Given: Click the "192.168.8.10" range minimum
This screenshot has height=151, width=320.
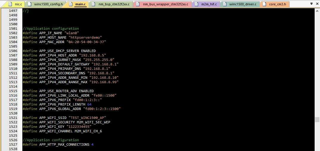Looking at the screenshot, I should (104, 78).
